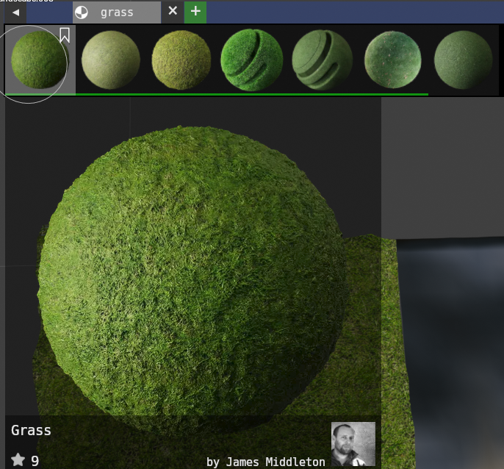Pick the fourth bright green grooved sphere
504x469 pixels.
pos(251,60)
